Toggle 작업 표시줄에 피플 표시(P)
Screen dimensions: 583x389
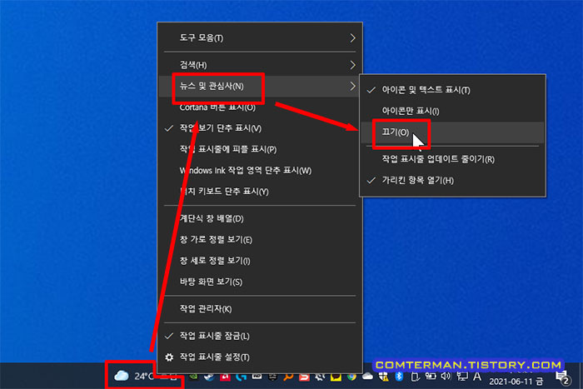pos(260,149)
